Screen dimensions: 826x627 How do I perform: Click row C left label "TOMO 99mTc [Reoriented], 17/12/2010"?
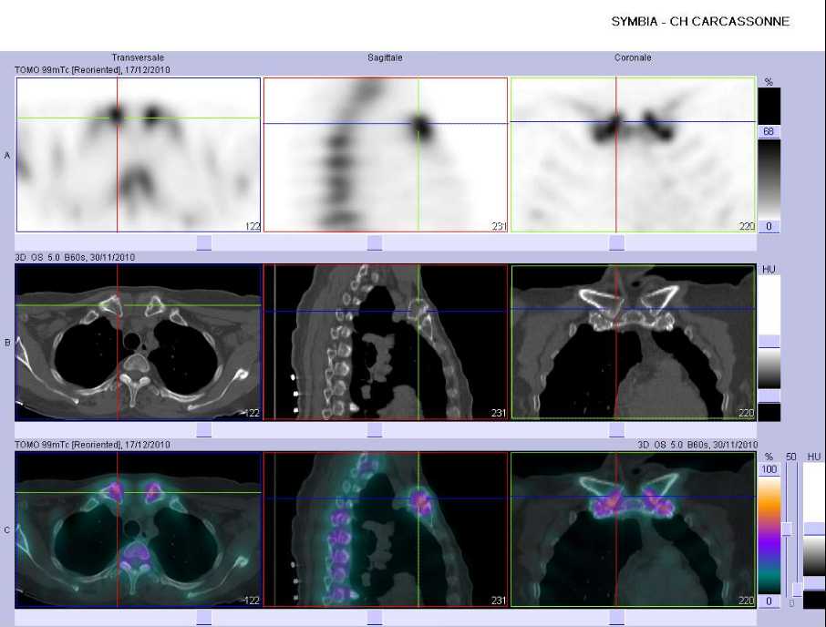click(93, 445)
